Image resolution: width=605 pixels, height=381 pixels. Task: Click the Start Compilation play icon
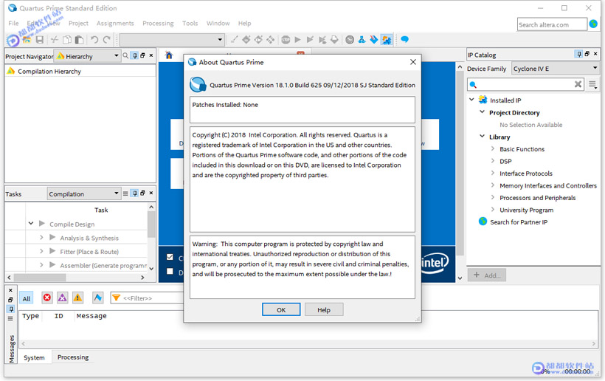(x=297, y=39)
